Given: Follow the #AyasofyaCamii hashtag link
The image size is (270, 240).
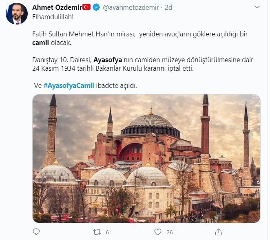Looking at the screenshot, I should click(69, 85).
